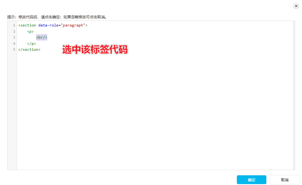This screenshot has height=185, width=302.
Task: Select line number 2 in the gutter
Action: click(x=14, y=31)
